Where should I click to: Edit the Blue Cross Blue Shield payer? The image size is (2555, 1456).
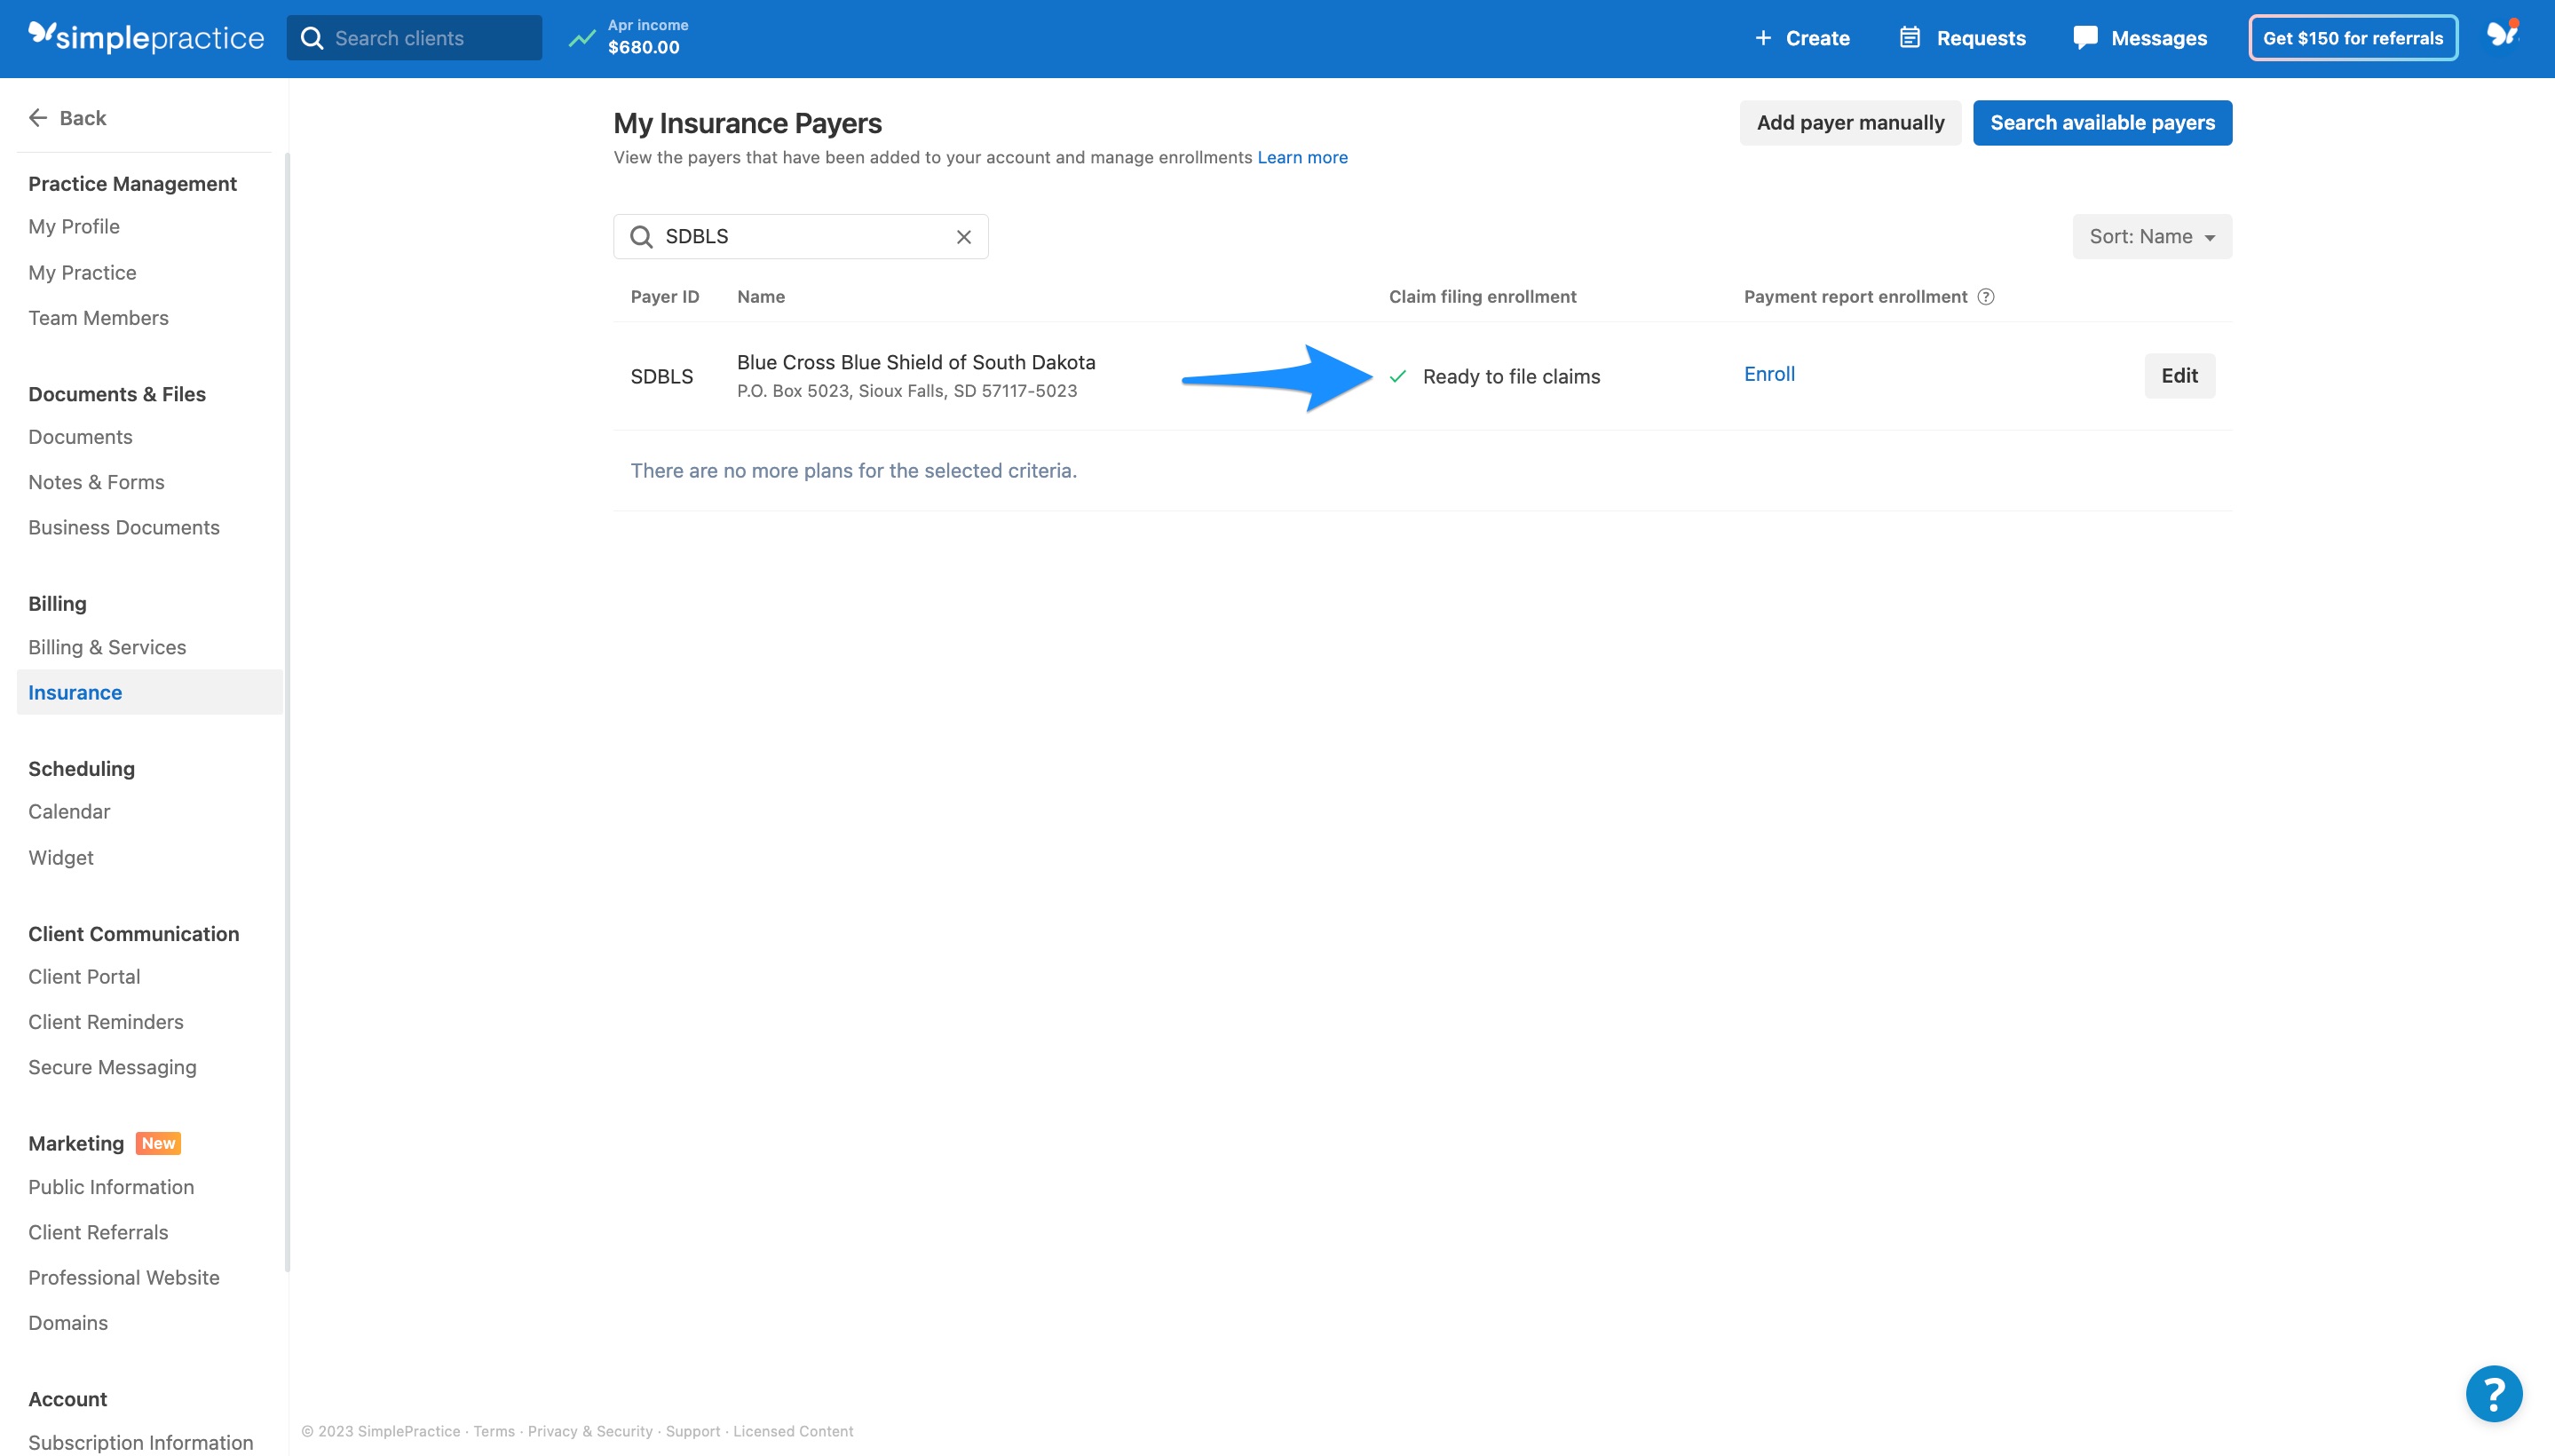[2180, 375]
